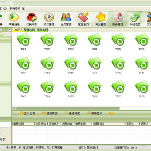Select table T027 icon
151x151 pixels.
pos(118,87)
